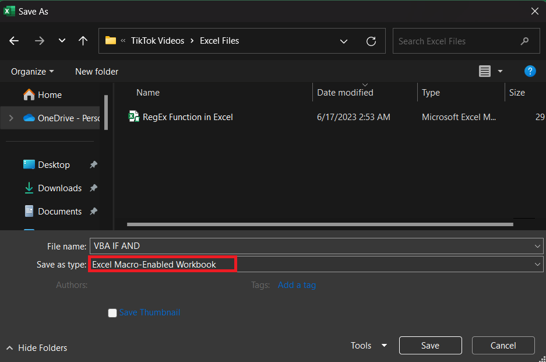546x362 pixels.
Task: Collapse the pane with Hide Folders
Action: coord(37,347)
